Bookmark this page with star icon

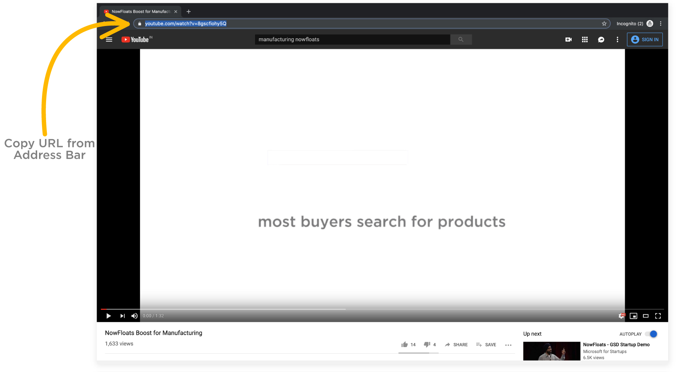[x=604, y=23]
